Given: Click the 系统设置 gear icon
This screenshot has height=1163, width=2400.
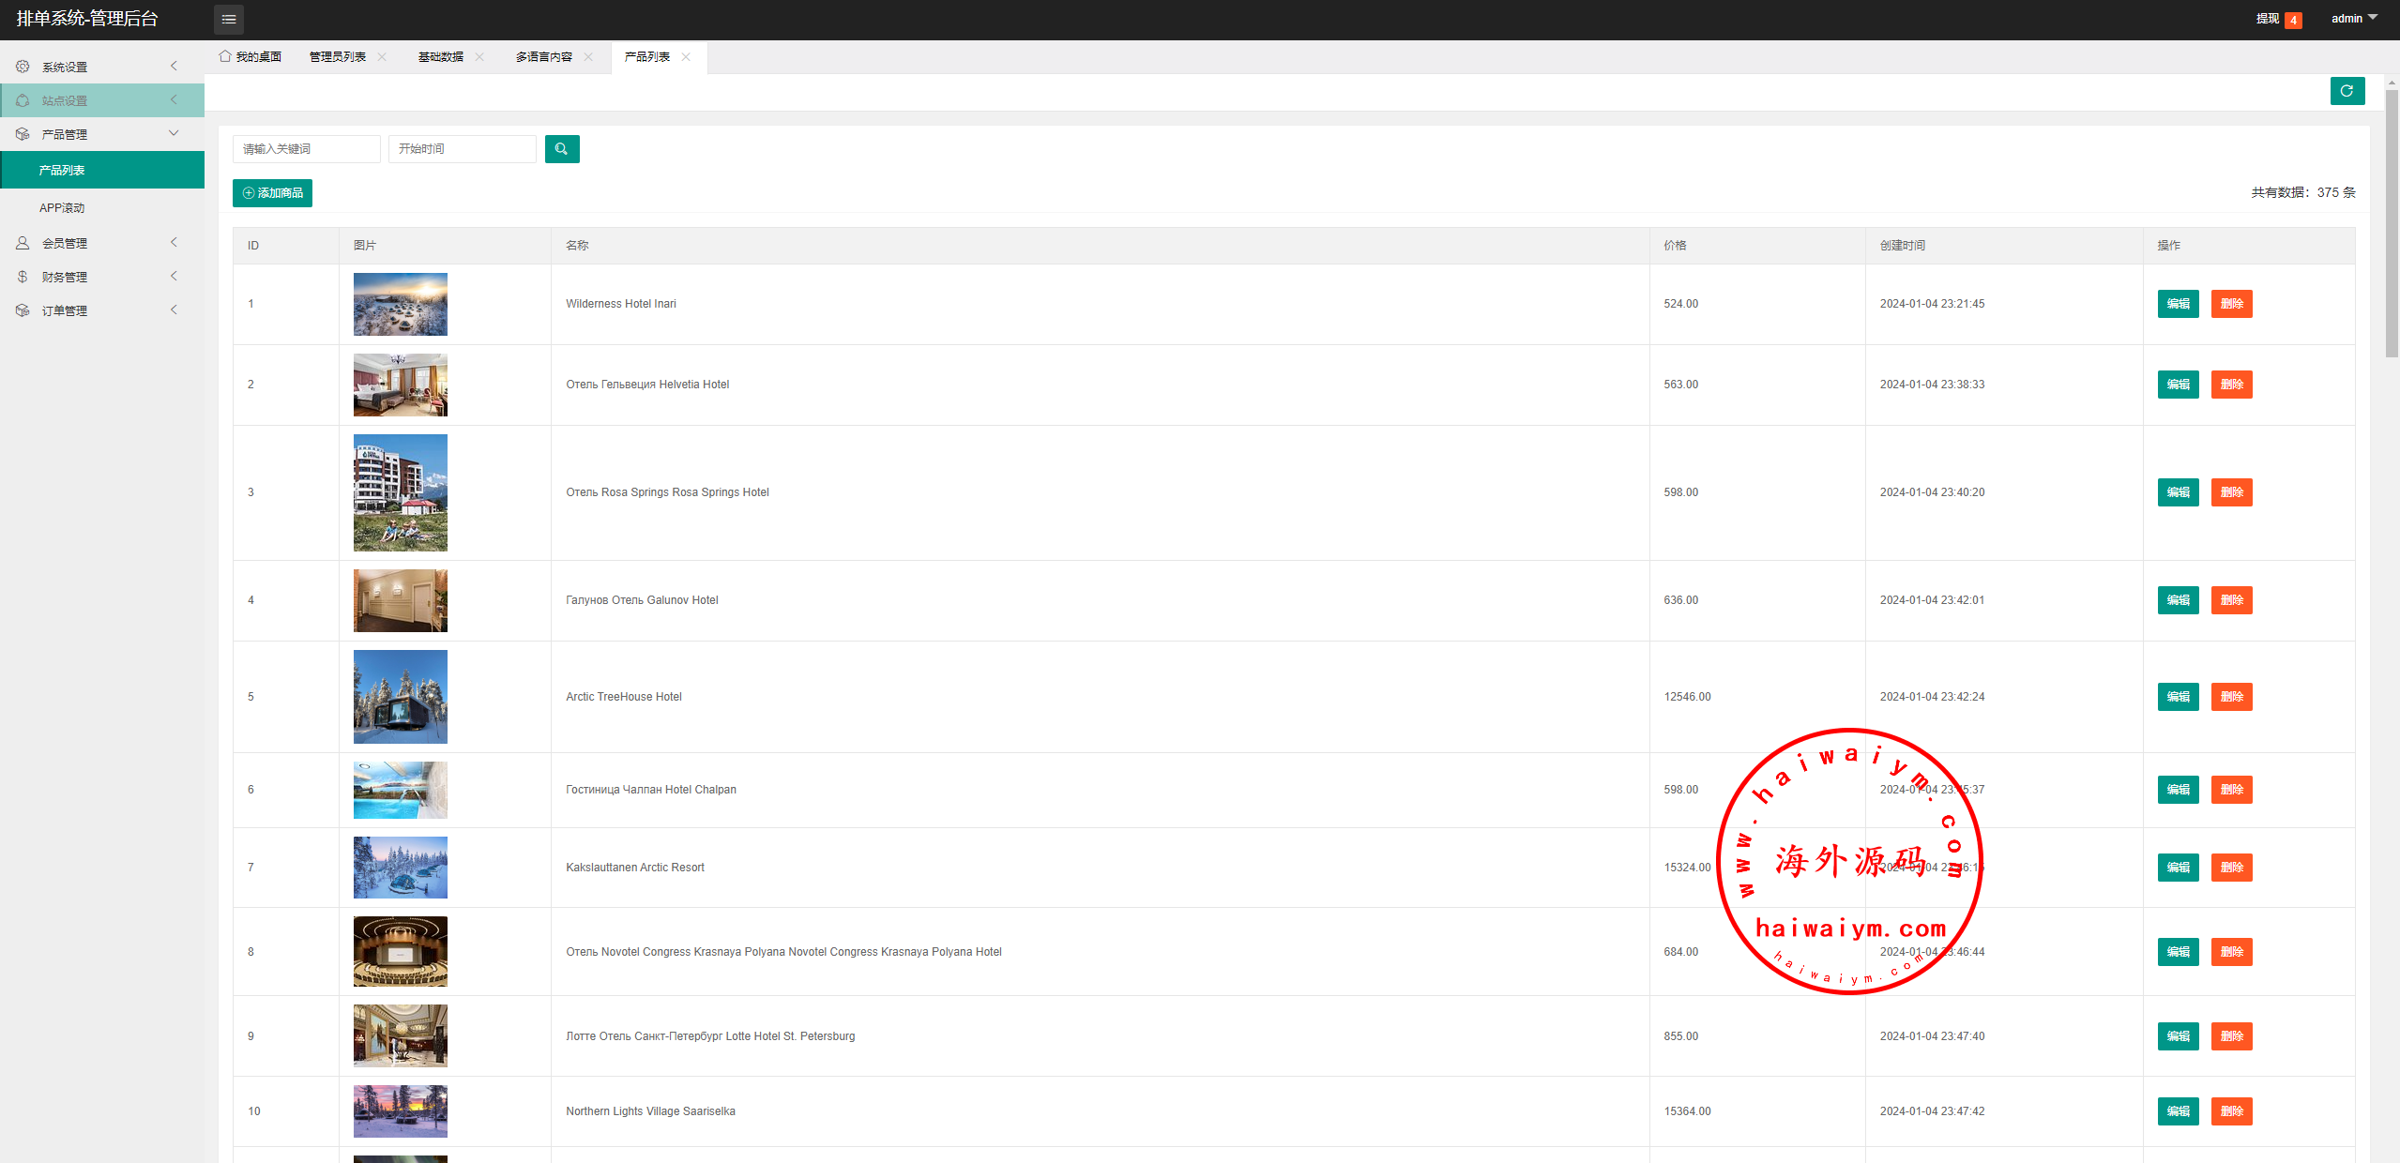Looking at the screenshot, I should click(23, 67).
